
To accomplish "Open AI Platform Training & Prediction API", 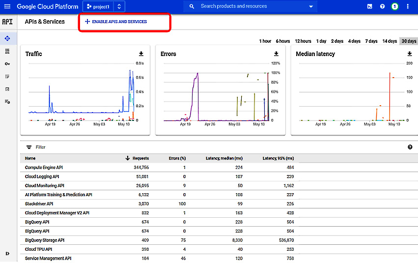I will pyautogui.click(x=159, y=195).
